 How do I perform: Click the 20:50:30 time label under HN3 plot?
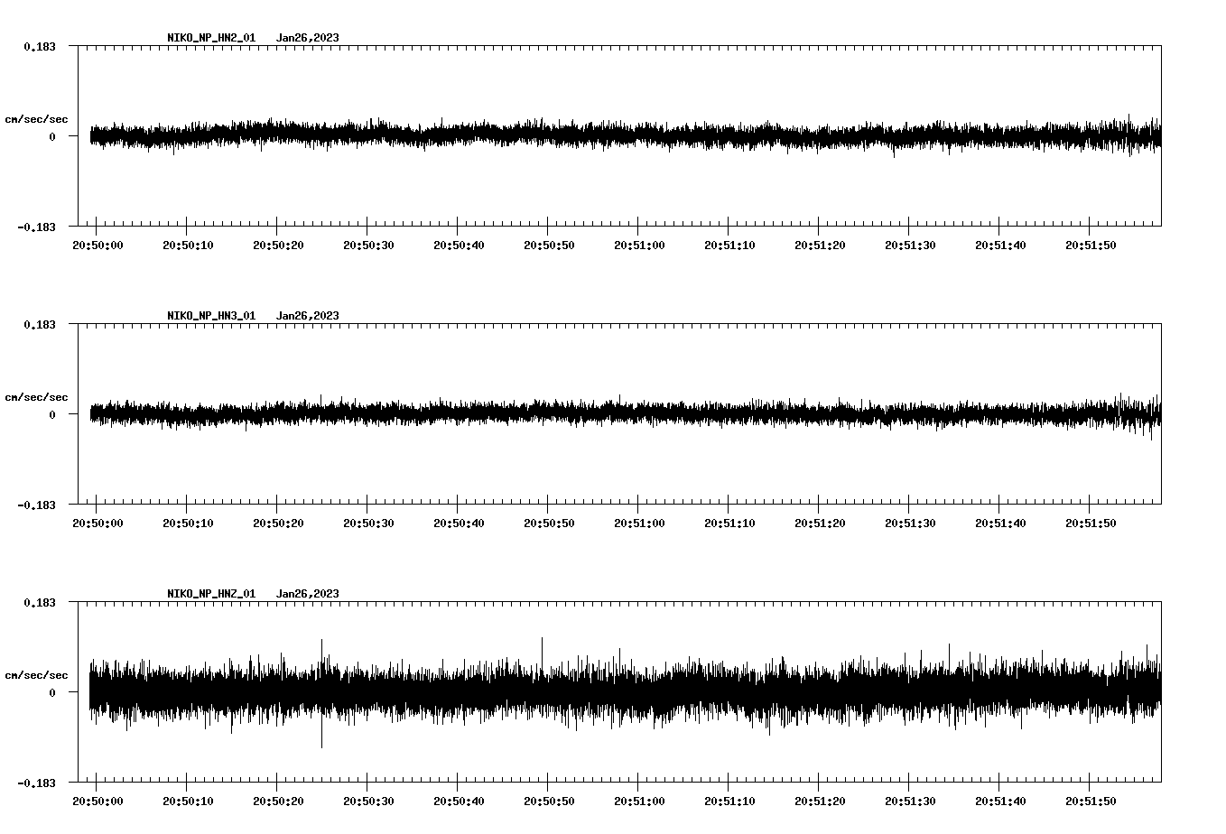pyautogui.click(x=368, y=524)
